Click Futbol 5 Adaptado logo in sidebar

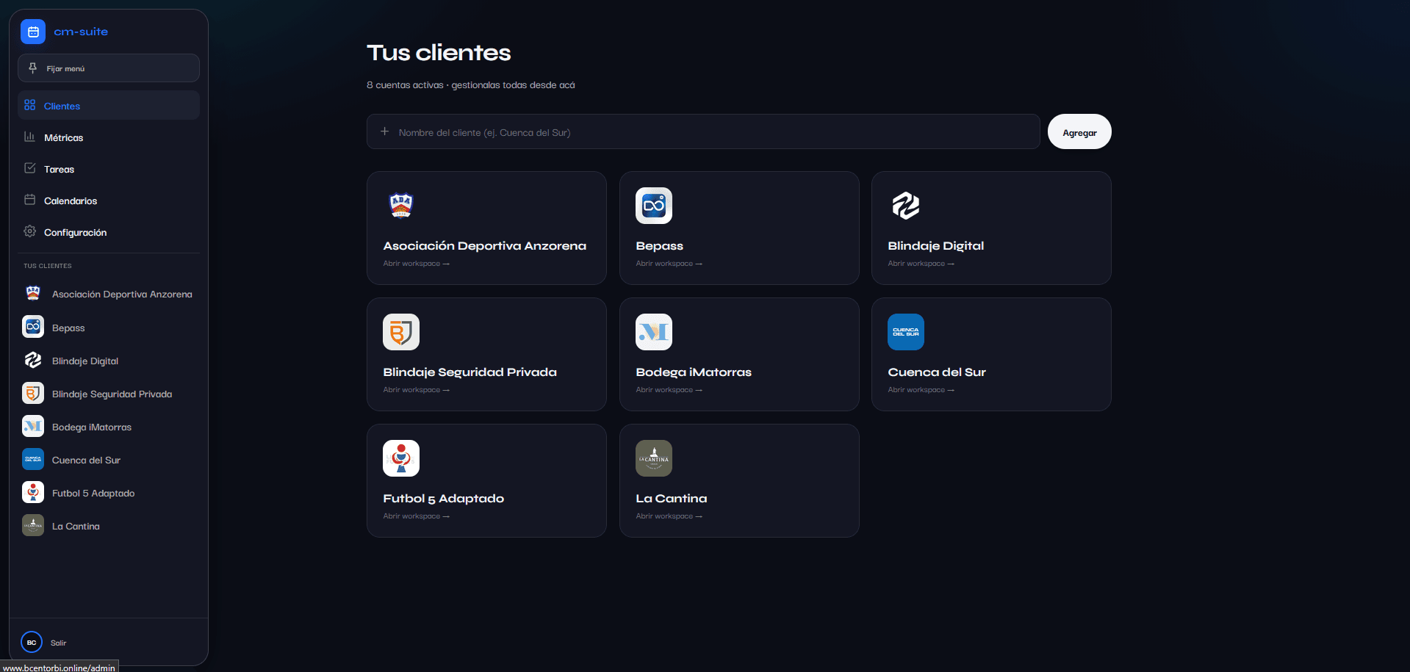point(33,492)
